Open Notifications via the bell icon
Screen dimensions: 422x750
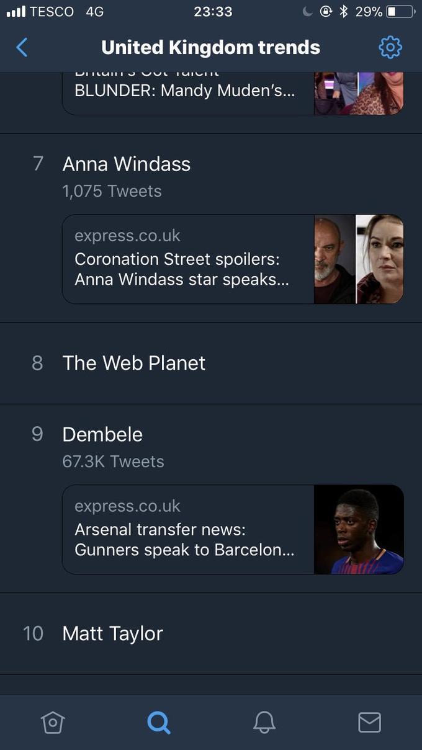[264, 722]
